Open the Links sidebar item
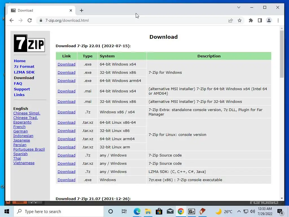 [19, 95]
